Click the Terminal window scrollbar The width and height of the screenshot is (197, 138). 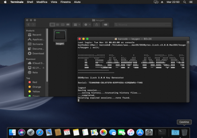[188, 71]
